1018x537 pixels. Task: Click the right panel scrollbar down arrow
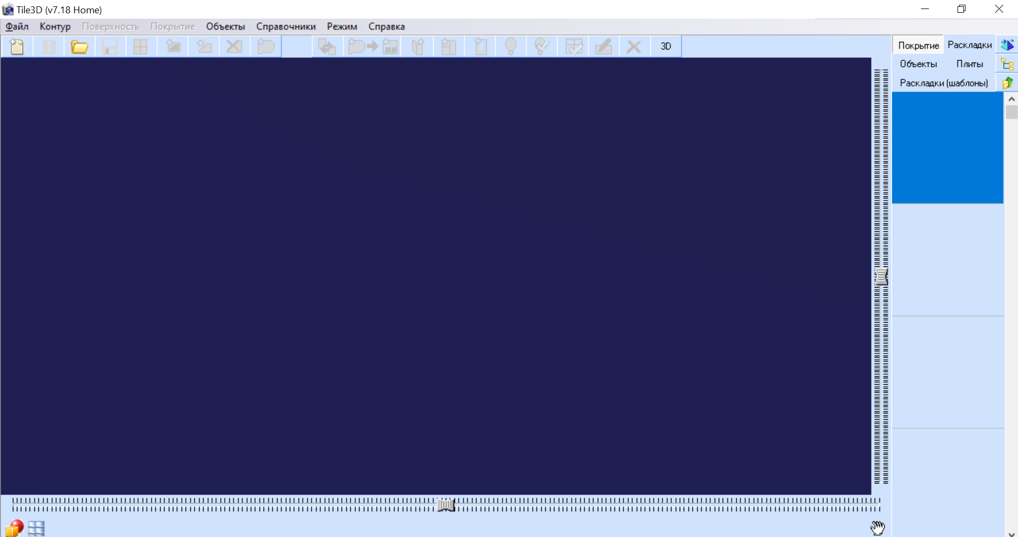1012,533
